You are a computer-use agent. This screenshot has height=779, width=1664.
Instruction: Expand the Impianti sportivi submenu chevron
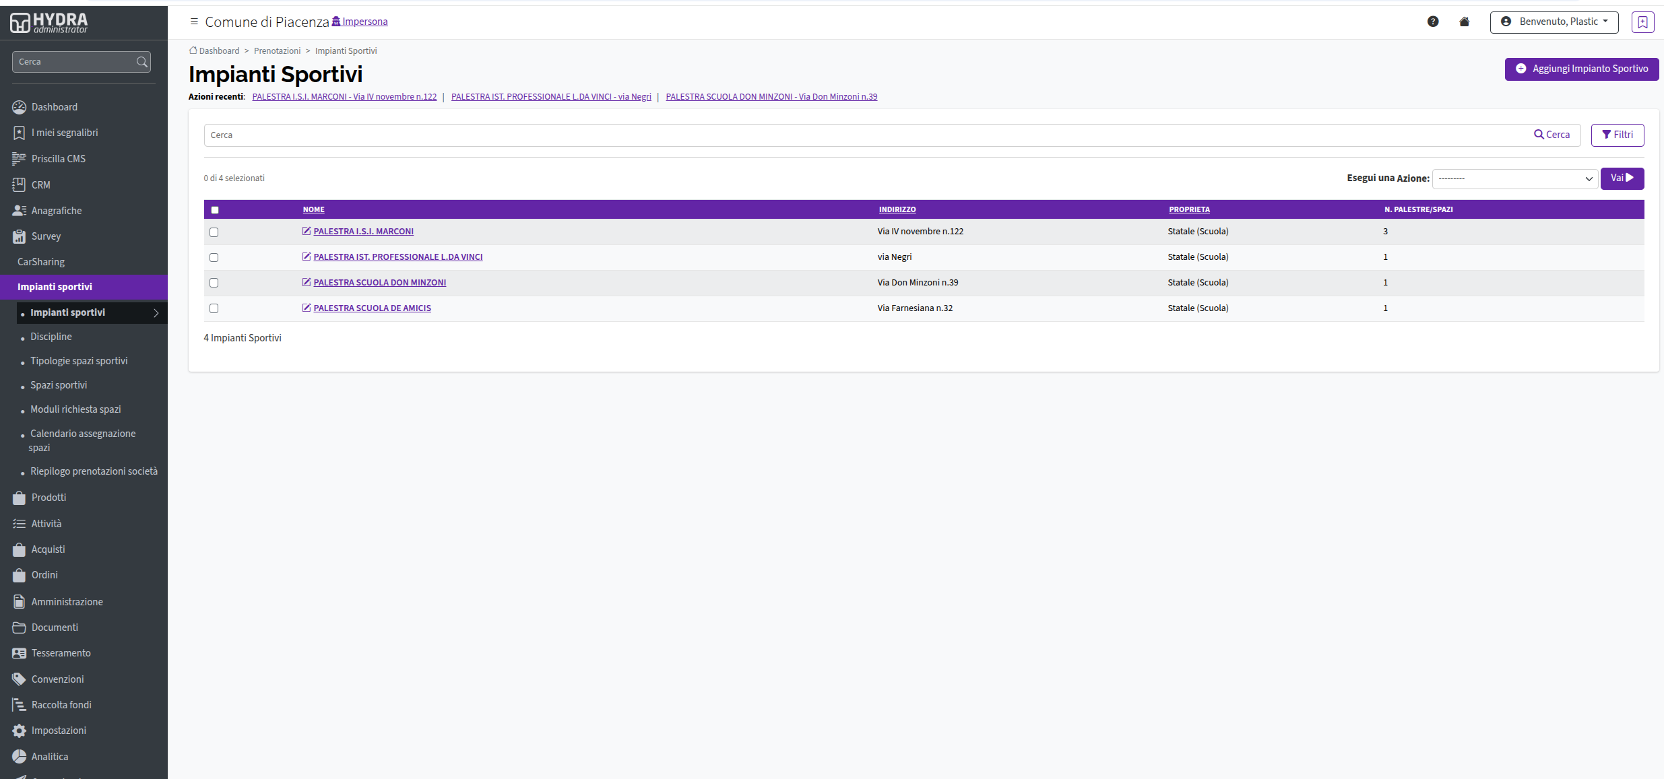(156, 313)
